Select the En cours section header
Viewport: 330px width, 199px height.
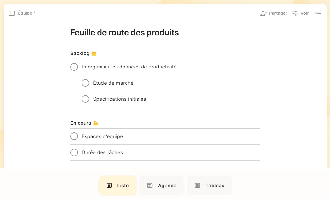click(81, 123)
